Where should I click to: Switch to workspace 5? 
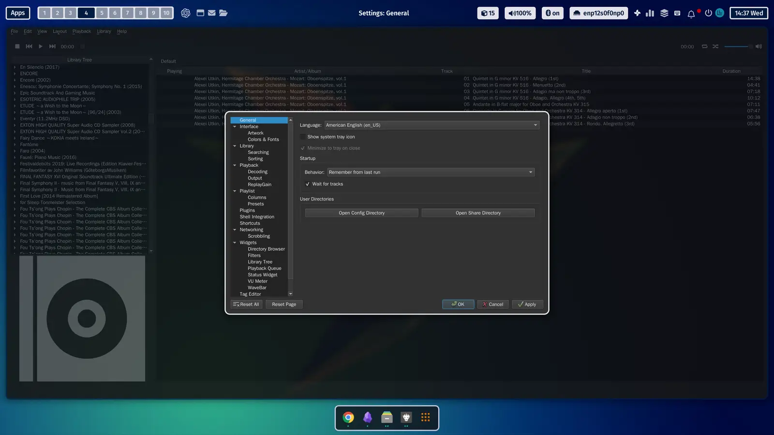pyautogui.click(x=102, y=13)
